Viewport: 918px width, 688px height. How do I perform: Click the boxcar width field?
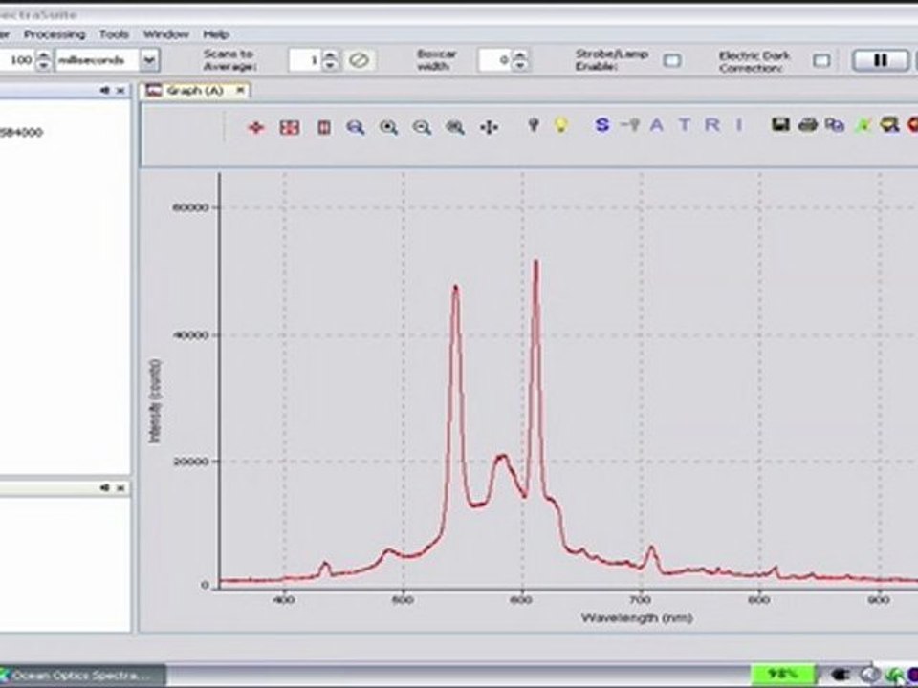pyautogui.click(x=495, y=59)
